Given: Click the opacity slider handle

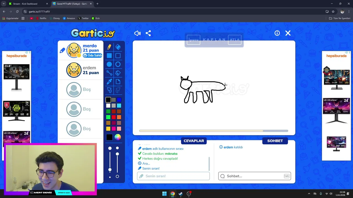Looking at the screenshot, I should [117, 154].
